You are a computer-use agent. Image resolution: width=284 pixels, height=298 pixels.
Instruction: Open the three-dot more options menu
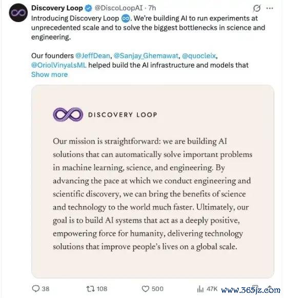tap(270, 8)
